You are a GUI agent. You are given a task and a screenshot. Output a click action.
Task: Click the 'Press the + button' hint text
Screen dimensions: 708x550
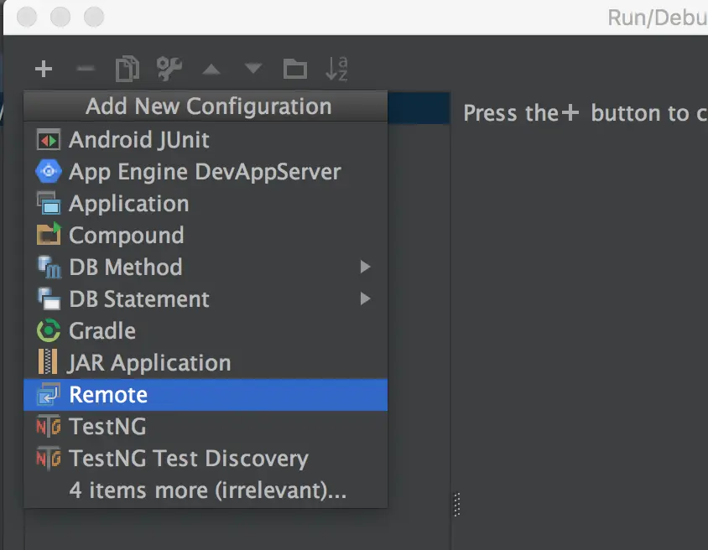tap(586, 113)
